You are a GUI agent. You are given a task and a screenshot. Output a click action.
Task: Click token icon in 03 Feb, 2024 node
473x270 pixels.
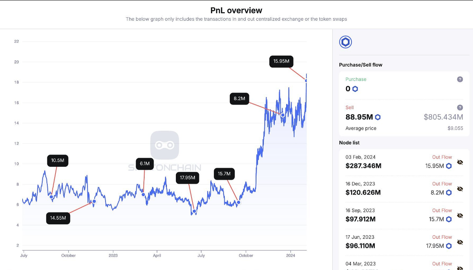[x=449, y=166]
